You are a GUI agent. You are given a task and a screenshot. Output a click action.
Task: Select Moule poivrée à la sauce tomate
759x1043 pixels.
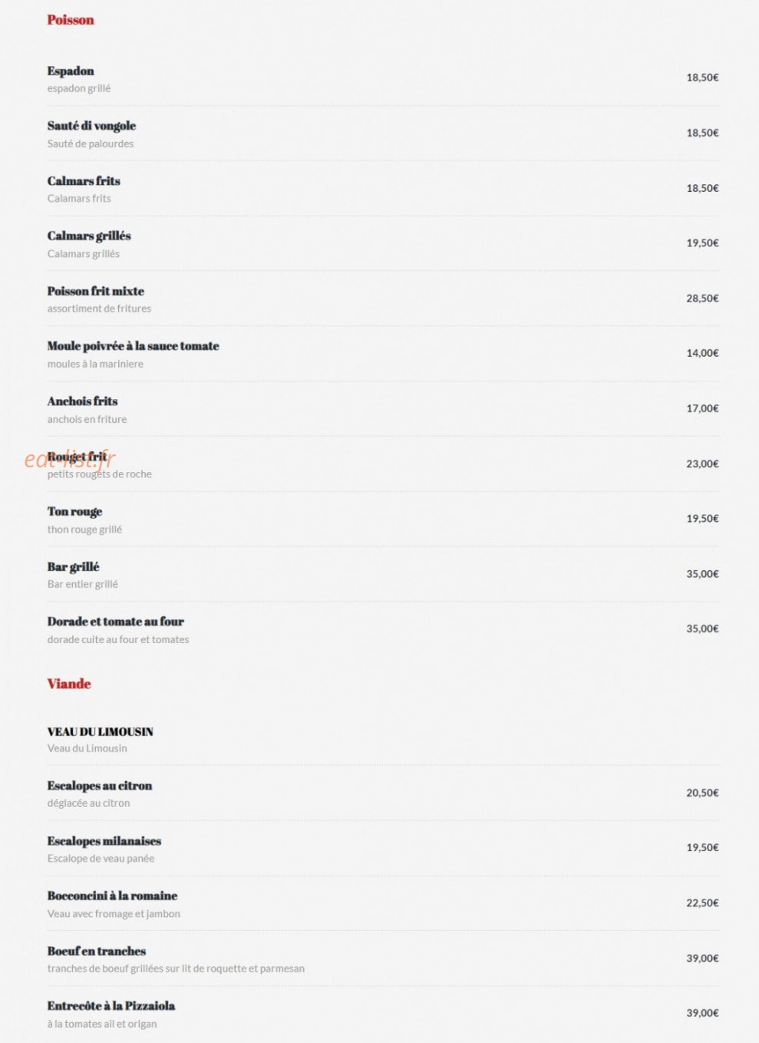133,346
